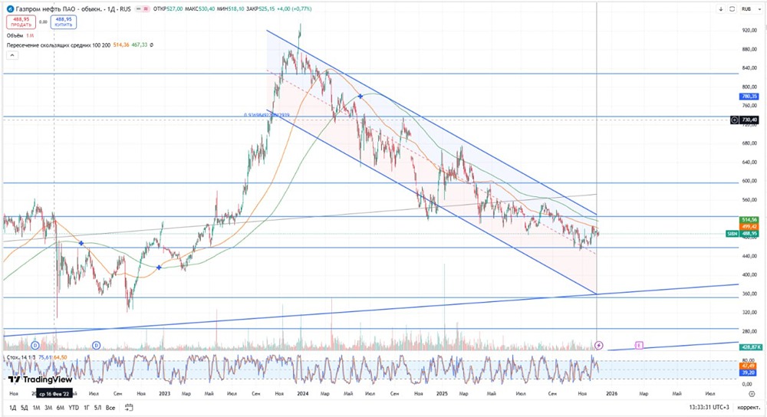The height and width of the screenshot is (417, 767).
Task: Click the orange 499,42 moving average label
Action: pyautogui.click(x=749, y=227)
